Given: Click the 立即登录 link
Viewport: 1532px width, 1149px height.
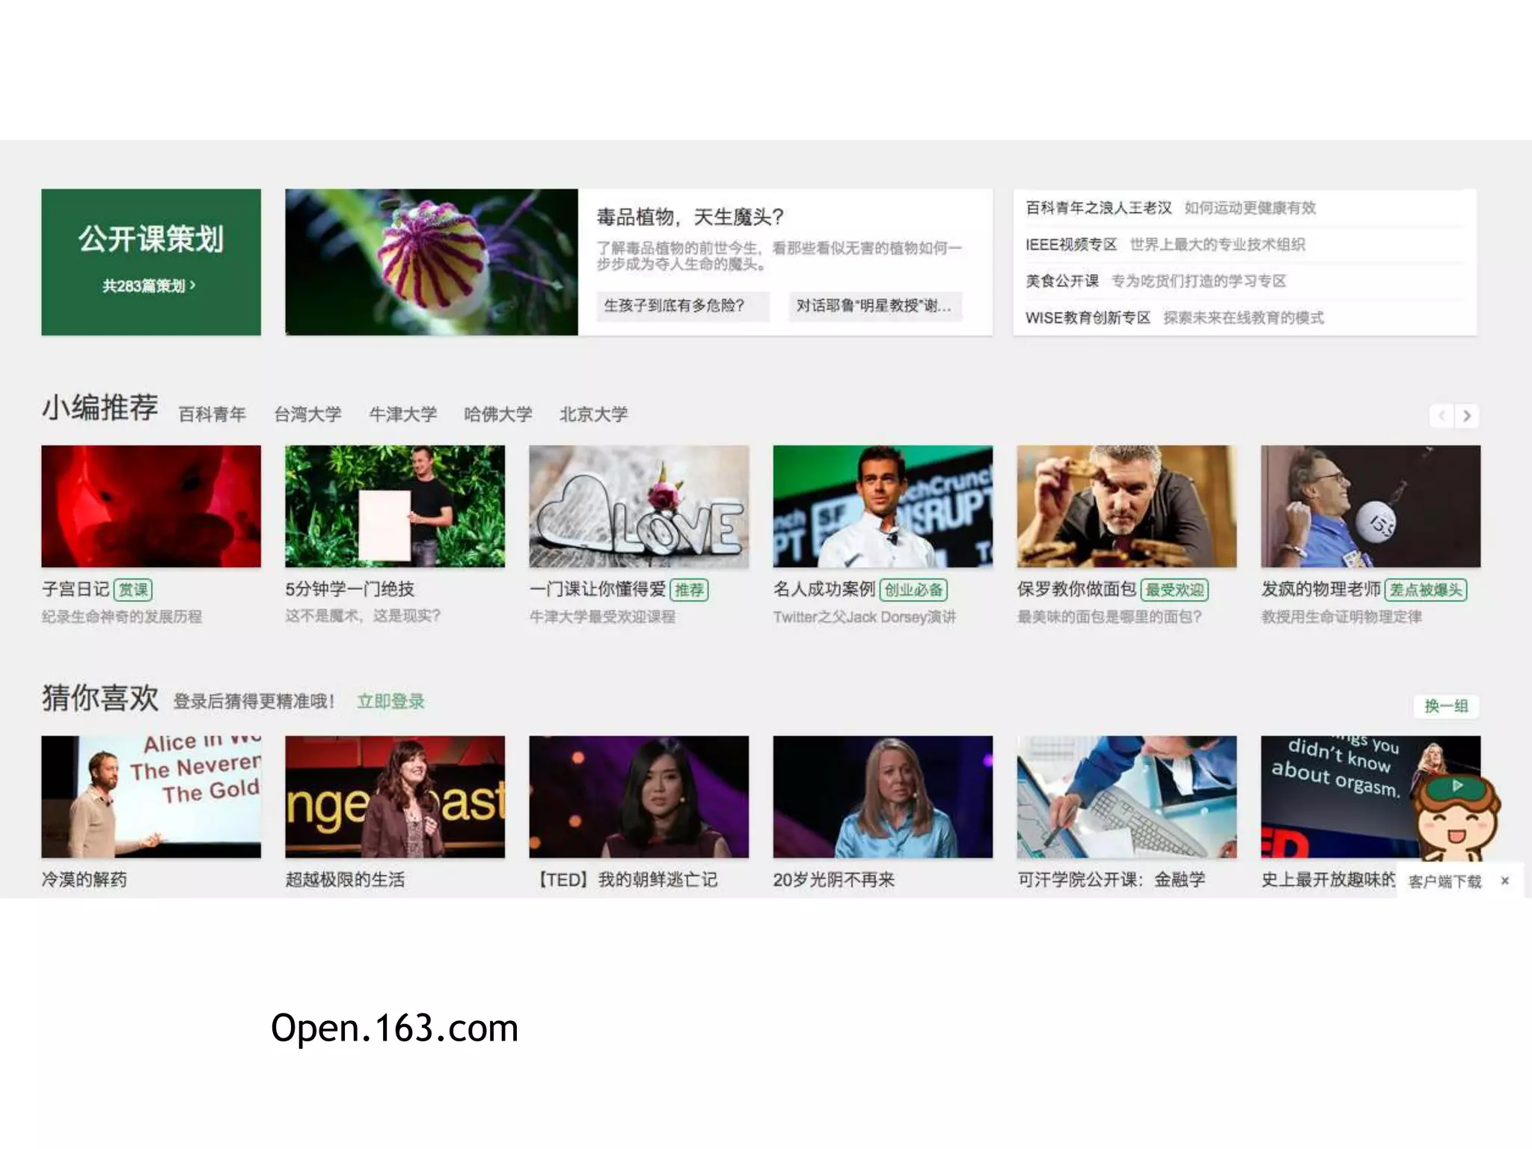Looking at the screenshot, I should 390,702.
